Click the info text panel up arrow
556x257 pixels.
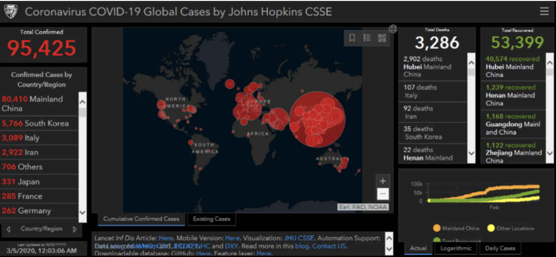[389, 237]
